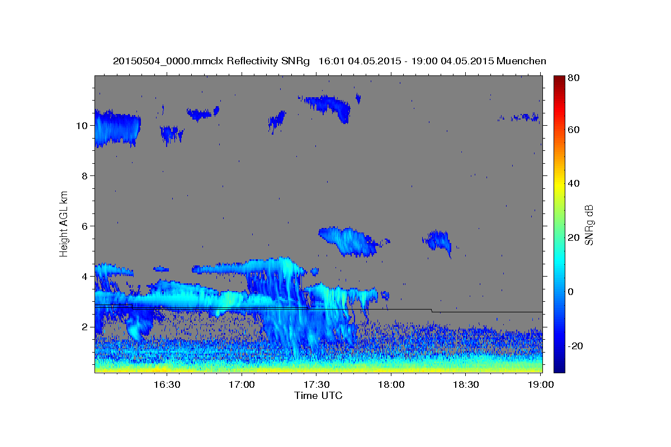Click the 17:30 time tick label

coord(316,384)
